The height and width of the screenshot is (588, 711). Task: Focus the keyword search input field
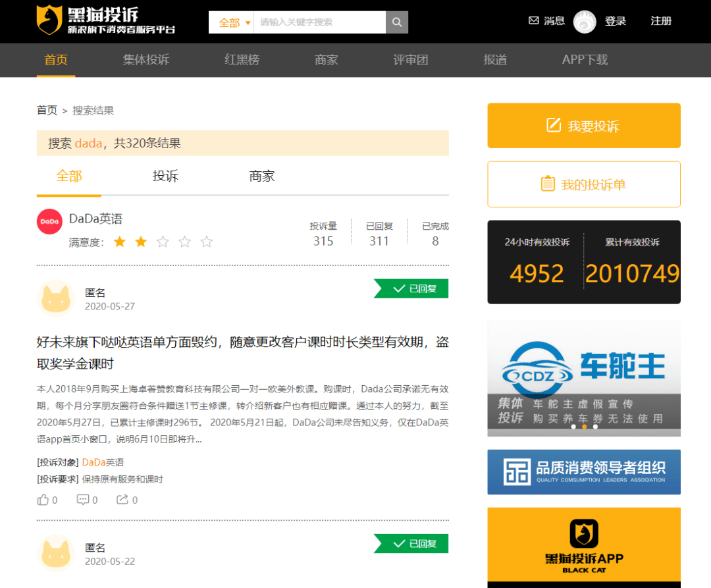(x=320, y=22)
